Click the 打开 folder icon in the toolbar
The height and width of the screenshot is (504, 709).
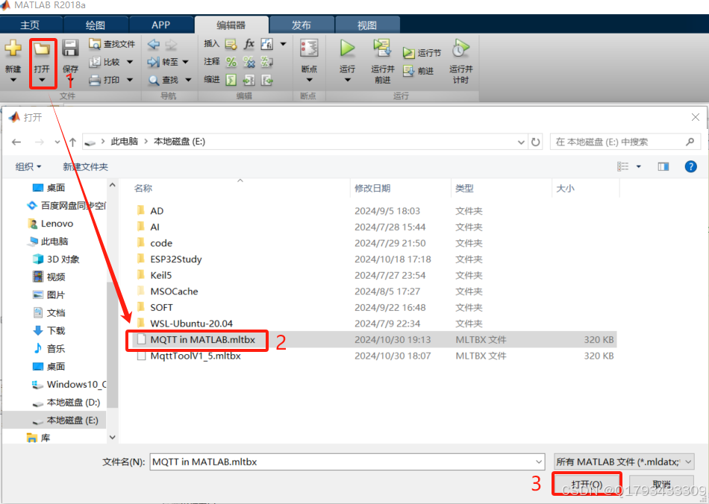tap(42, 48)
